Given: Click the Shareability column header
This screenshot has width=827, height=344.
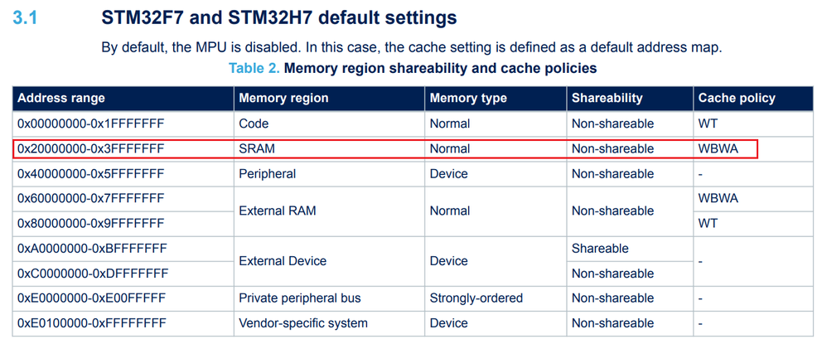Looking at the screenshot, I should point(607,98).
